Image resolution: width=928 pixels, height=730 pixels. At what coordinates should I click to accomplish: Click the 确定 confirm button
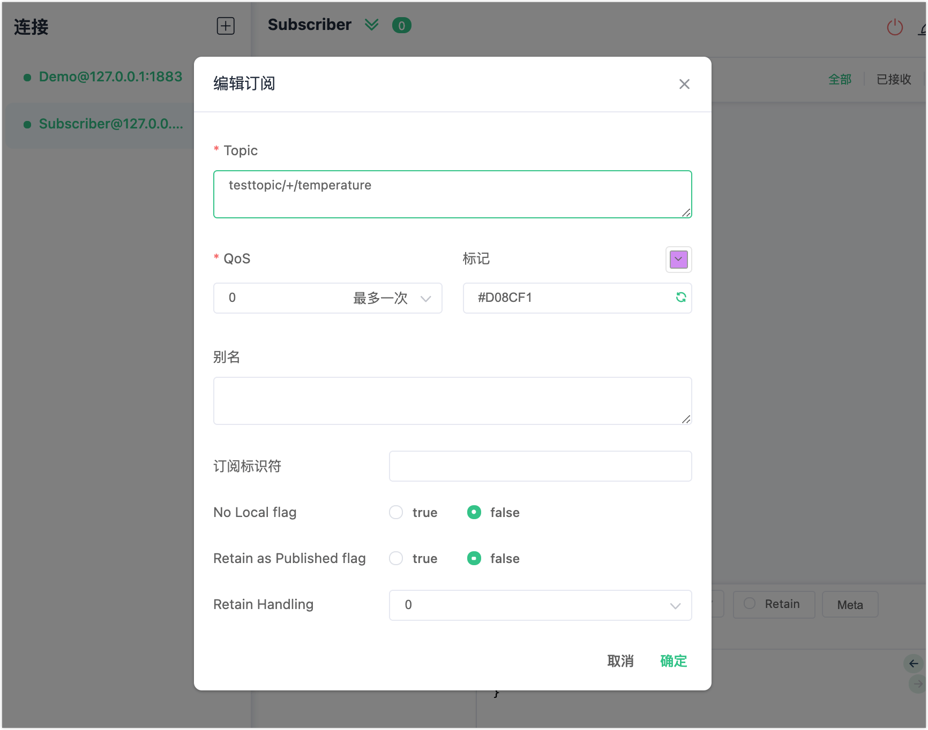click(x=673, y=661)
